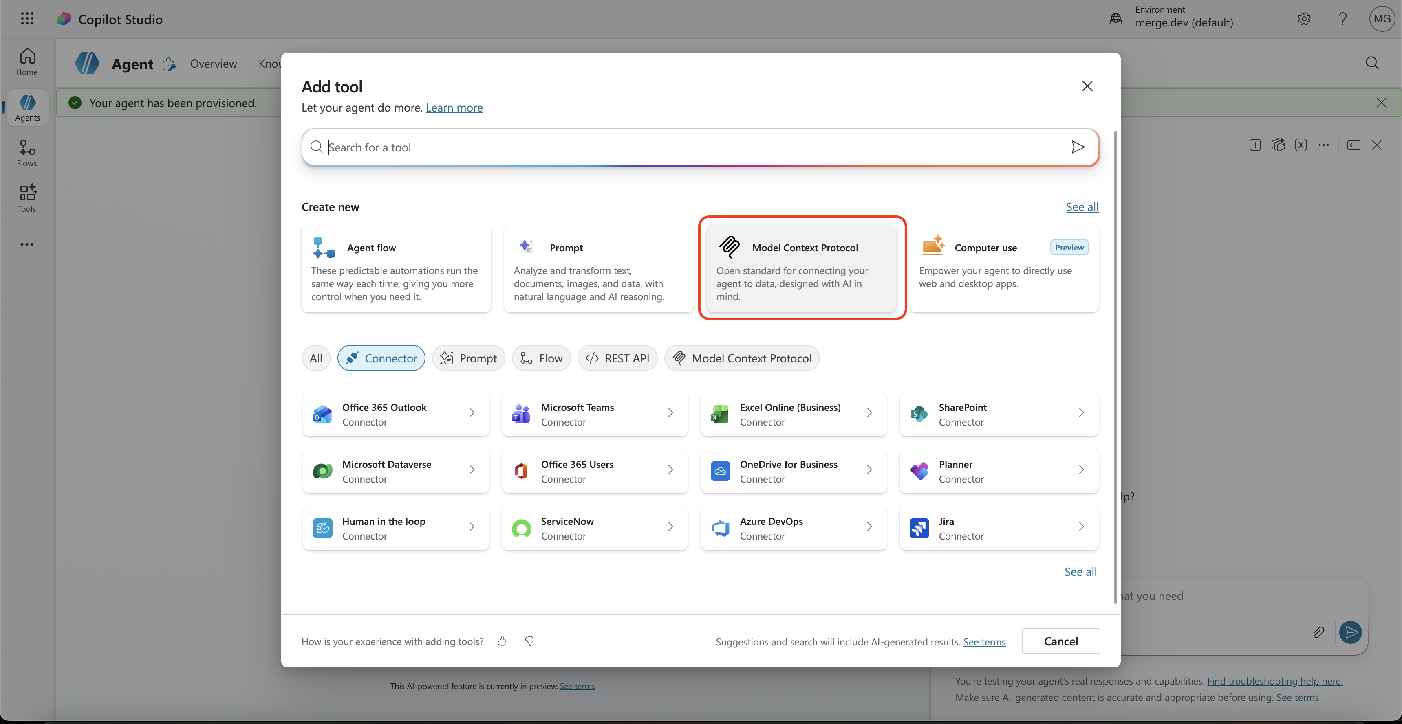Send the test chat message

(1351, 632)
